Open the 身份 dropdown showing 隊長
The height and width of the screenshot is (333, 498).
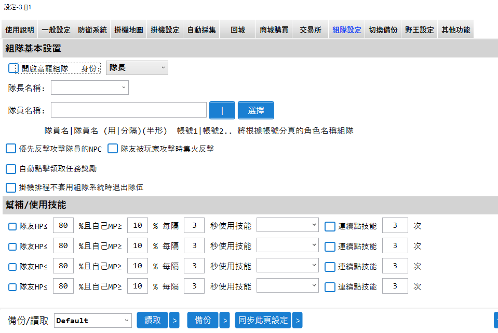[137, 68]
